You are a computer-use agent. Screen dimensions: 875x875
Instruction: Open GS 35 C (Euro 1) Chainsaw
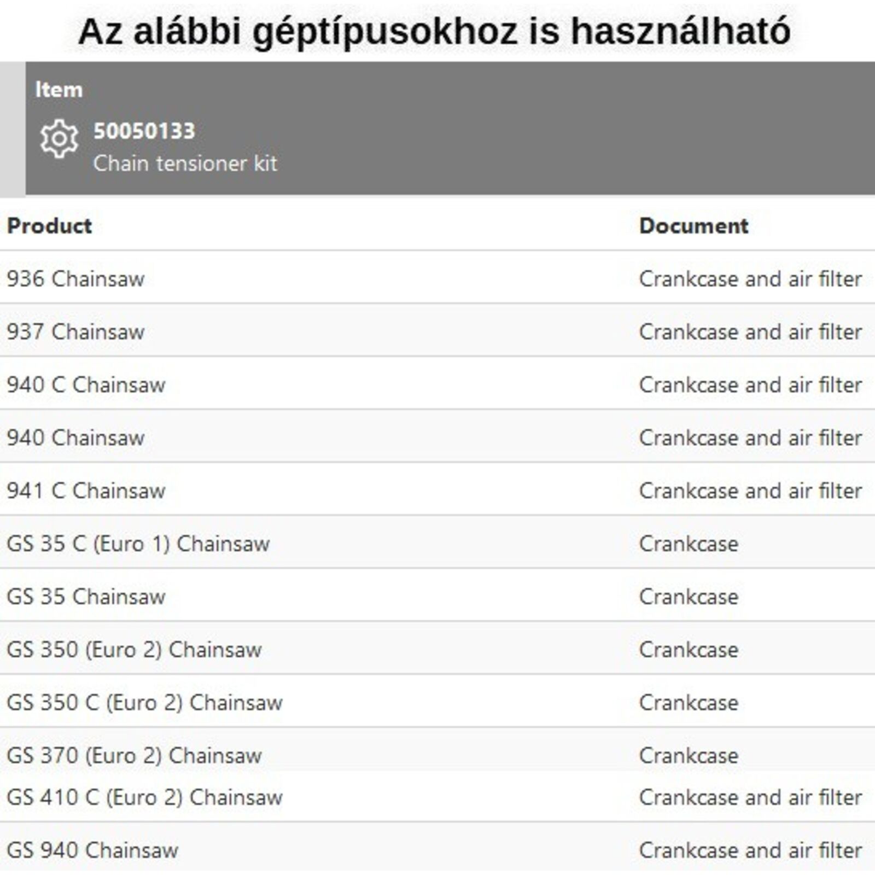[x=138, y=544]
